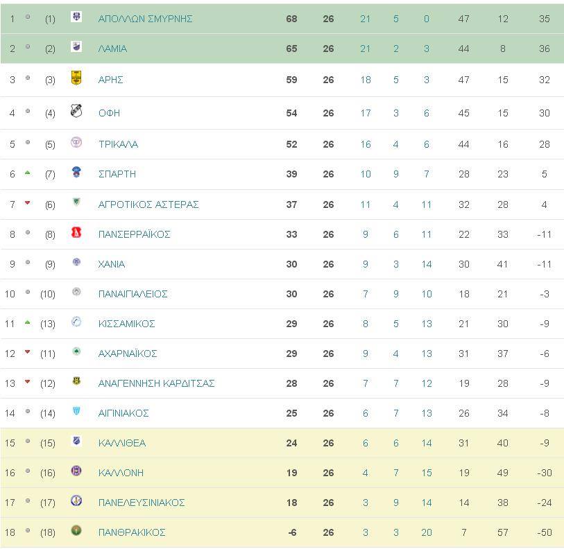The width and height of the screenshot is (564, 549).
Task: Open the ΚΑΛΛΙΘΕΑ team link
Action: pyautogui.click(x=122, y=443)
